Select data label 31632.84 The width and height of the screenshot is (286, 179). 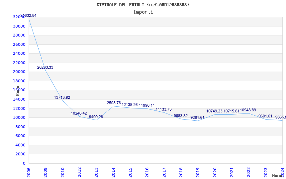pos(29,15)
